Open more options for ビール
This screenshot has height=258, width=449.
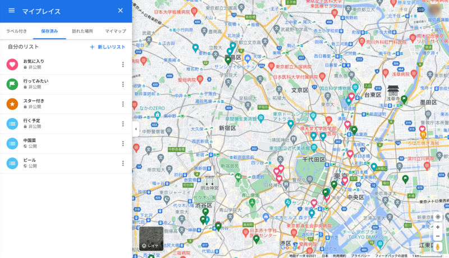(x=123, y=164)
